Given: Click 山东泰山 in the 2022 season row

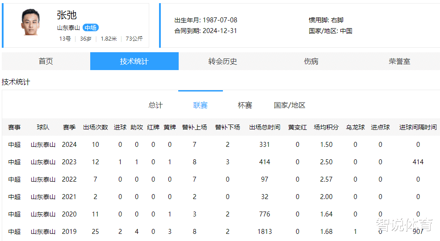Looking at the screenshot, I should point(43,179).
